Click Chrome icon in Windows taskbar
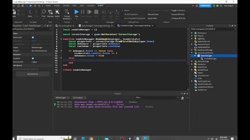The image size is (250, 140). [91, 138]
